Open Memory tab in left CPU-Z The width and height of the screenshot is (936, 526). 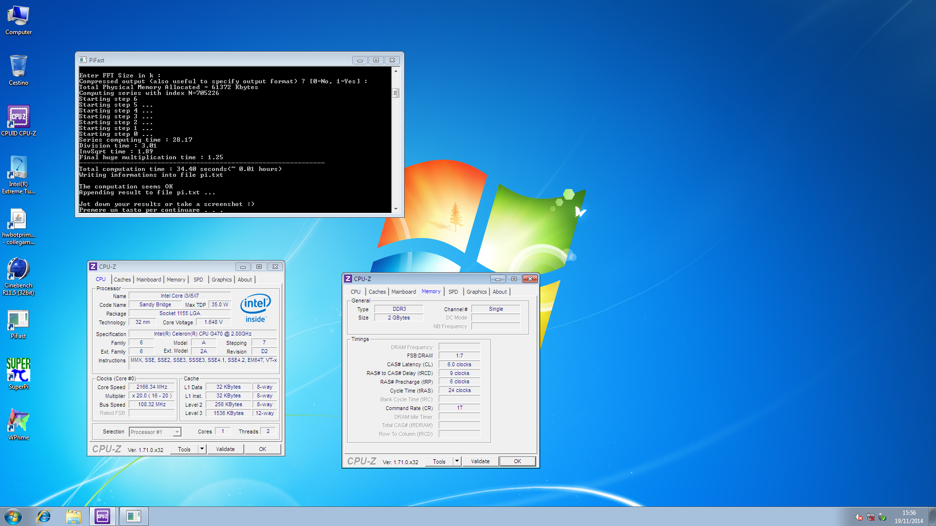tap(176, 280)
